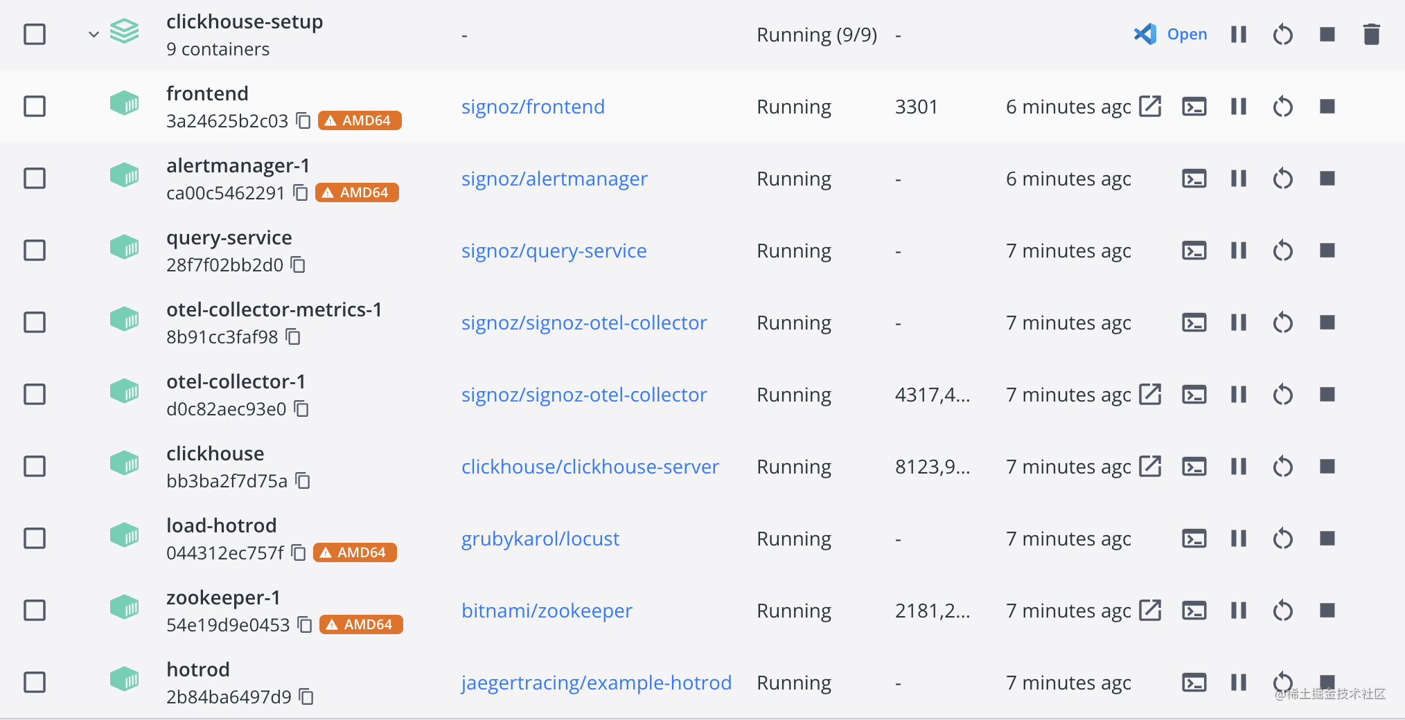Restart the load-hotrod container
1405x720 pixels.
tap(1282, 539)
